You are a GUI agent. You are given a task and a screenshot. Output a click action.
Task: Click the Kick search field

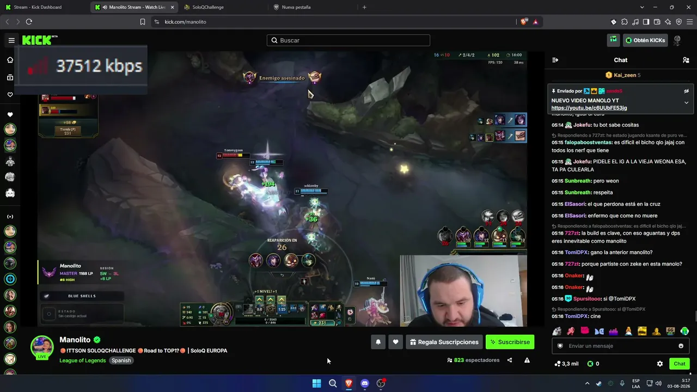pos(348,40)
